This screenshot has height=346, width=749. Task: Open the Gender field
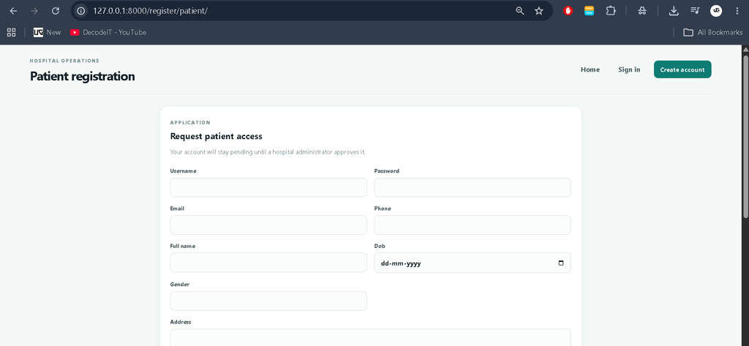268,301
